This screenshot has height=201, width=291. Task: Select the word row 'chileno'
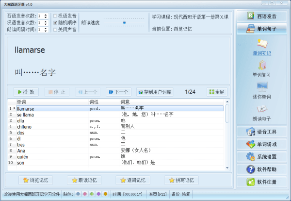(25, 126)
